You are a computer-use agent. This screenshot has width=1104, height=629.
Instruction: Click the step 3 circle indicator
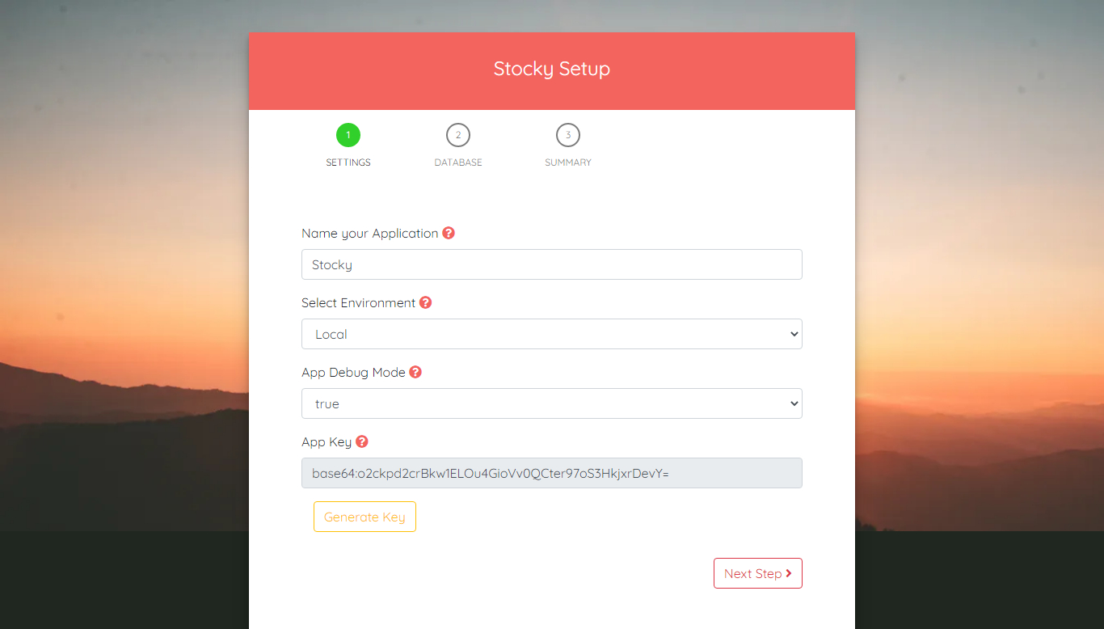pos(568,135)
